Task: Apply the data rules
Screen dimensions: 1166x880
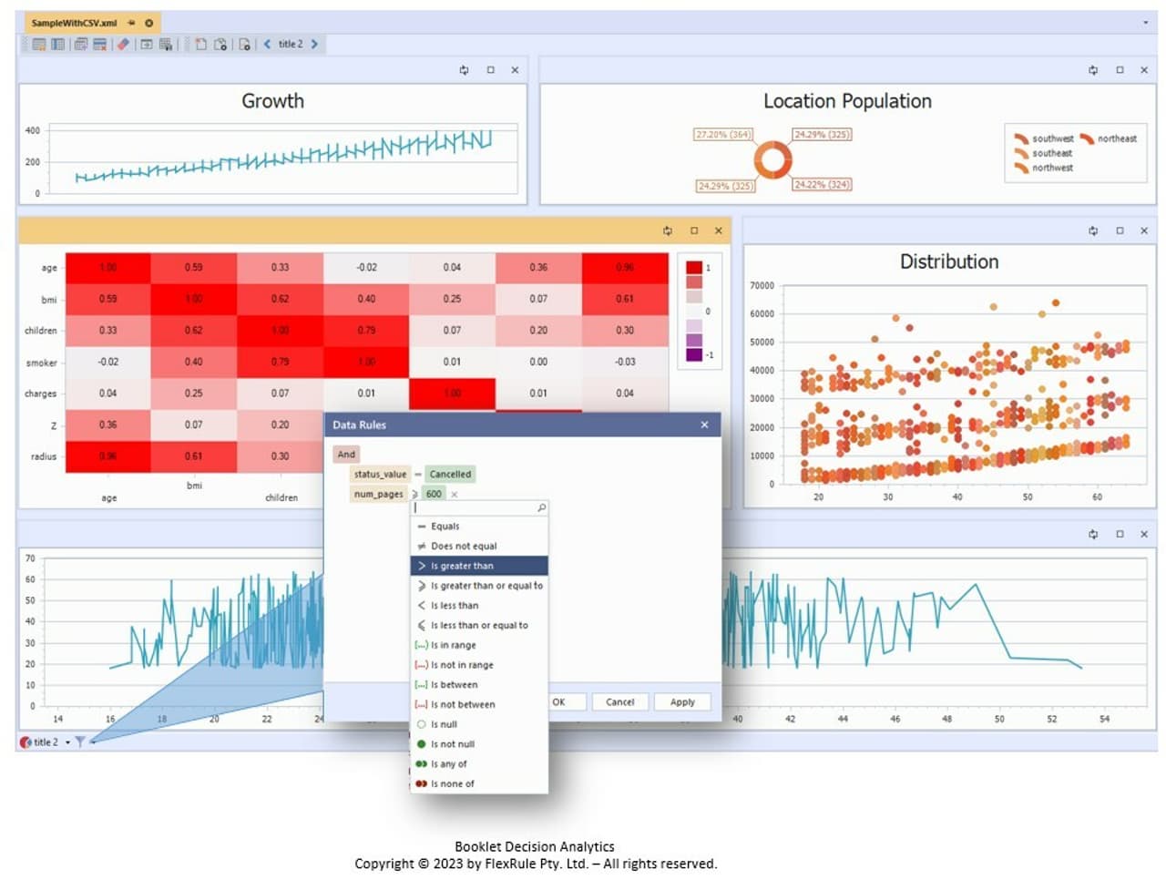Action: click(x=682, y=701)
